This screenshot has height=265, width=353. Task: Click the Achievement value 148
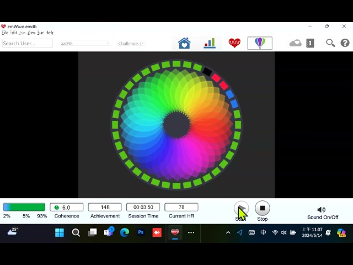tap(105, 207)
